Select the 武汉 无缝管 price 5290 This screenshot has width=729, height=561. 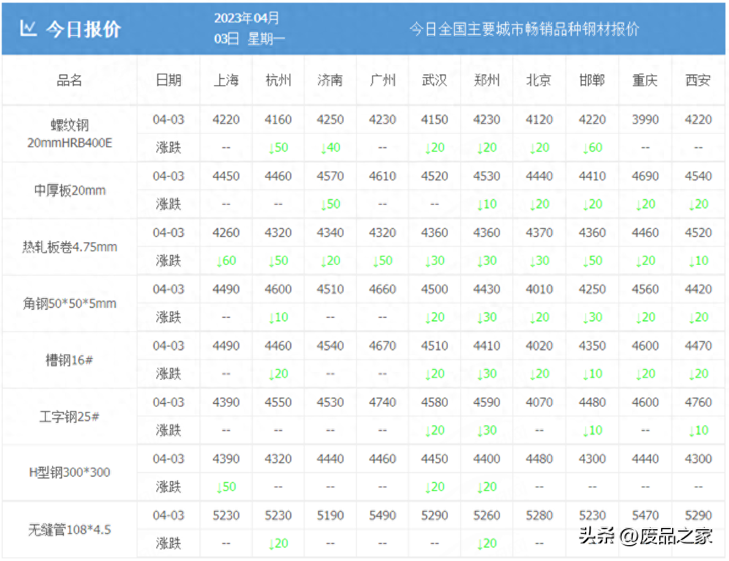(434, 515)
